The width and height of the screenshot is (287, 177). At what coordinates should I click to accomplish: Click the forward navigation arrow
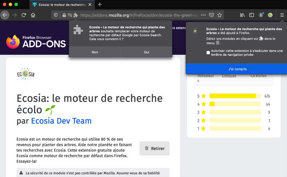pyautogui.click(x=14, y=15)
